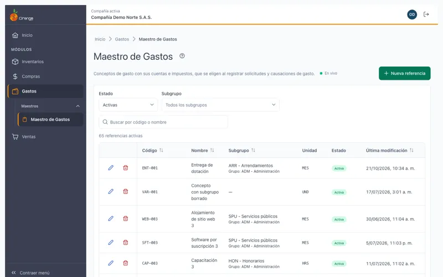Click Concepto con subgrupo borrado name

click(x=205, y=192)
